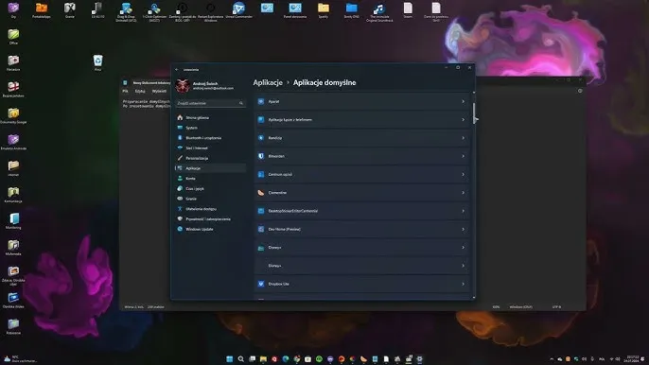649x365 pixels.
Task: Click the Settings window scrollbar thumb
Action: (474, 113)
